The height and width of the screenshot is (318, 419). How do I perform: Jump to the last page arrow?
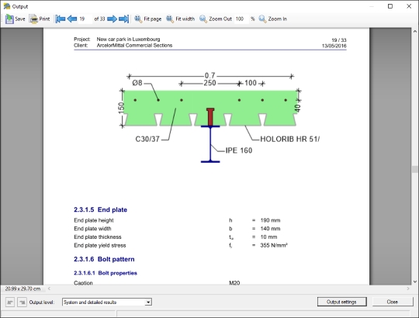click(x=123, y=19)
